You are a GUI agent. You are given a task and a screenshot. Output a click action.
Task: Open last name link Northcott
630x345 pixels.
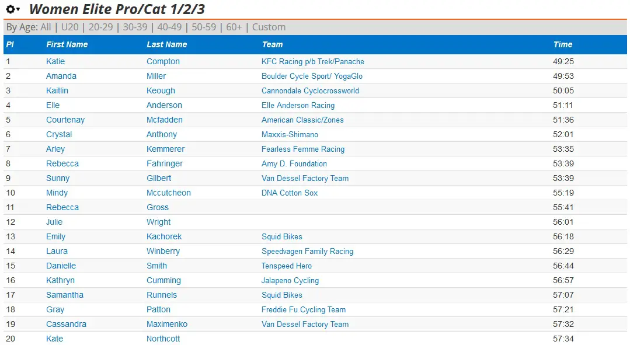pyautogui.click(x=163, y=339)
